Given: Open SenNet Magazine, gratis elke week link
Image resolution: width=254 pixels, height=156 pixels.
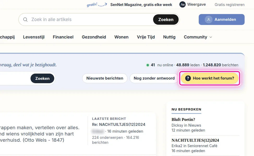Looking at the screenshot, I should (141, 5).
